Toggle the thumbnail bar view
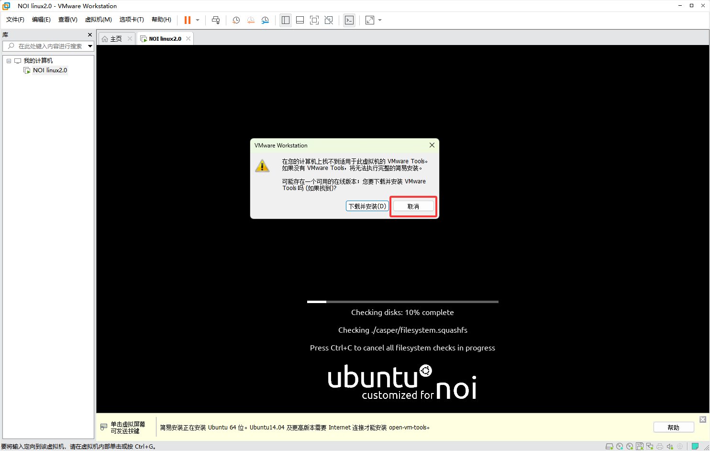 point(300,20)
